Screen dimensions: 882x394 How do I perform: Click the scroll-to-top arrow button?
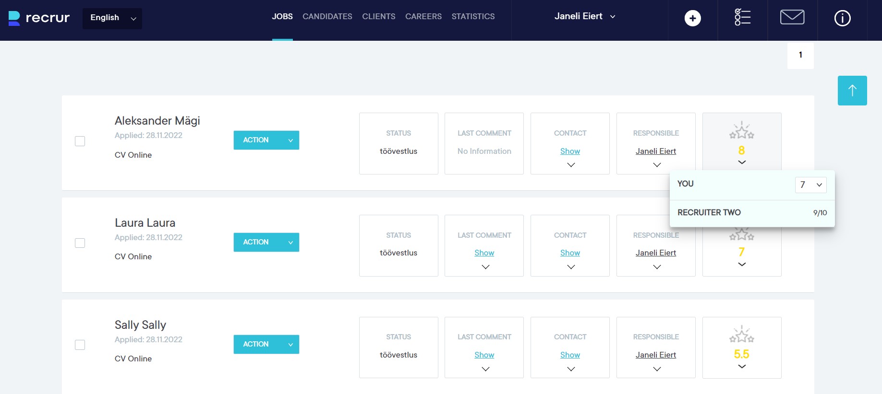852,91
